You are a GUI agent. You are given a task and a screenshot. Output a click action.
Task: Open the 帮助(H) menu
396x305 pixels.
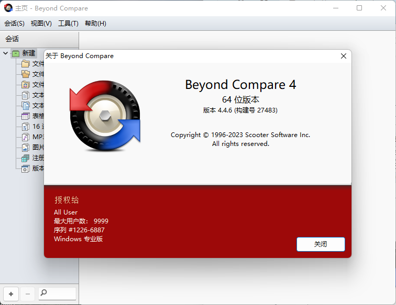pos(95,24)
